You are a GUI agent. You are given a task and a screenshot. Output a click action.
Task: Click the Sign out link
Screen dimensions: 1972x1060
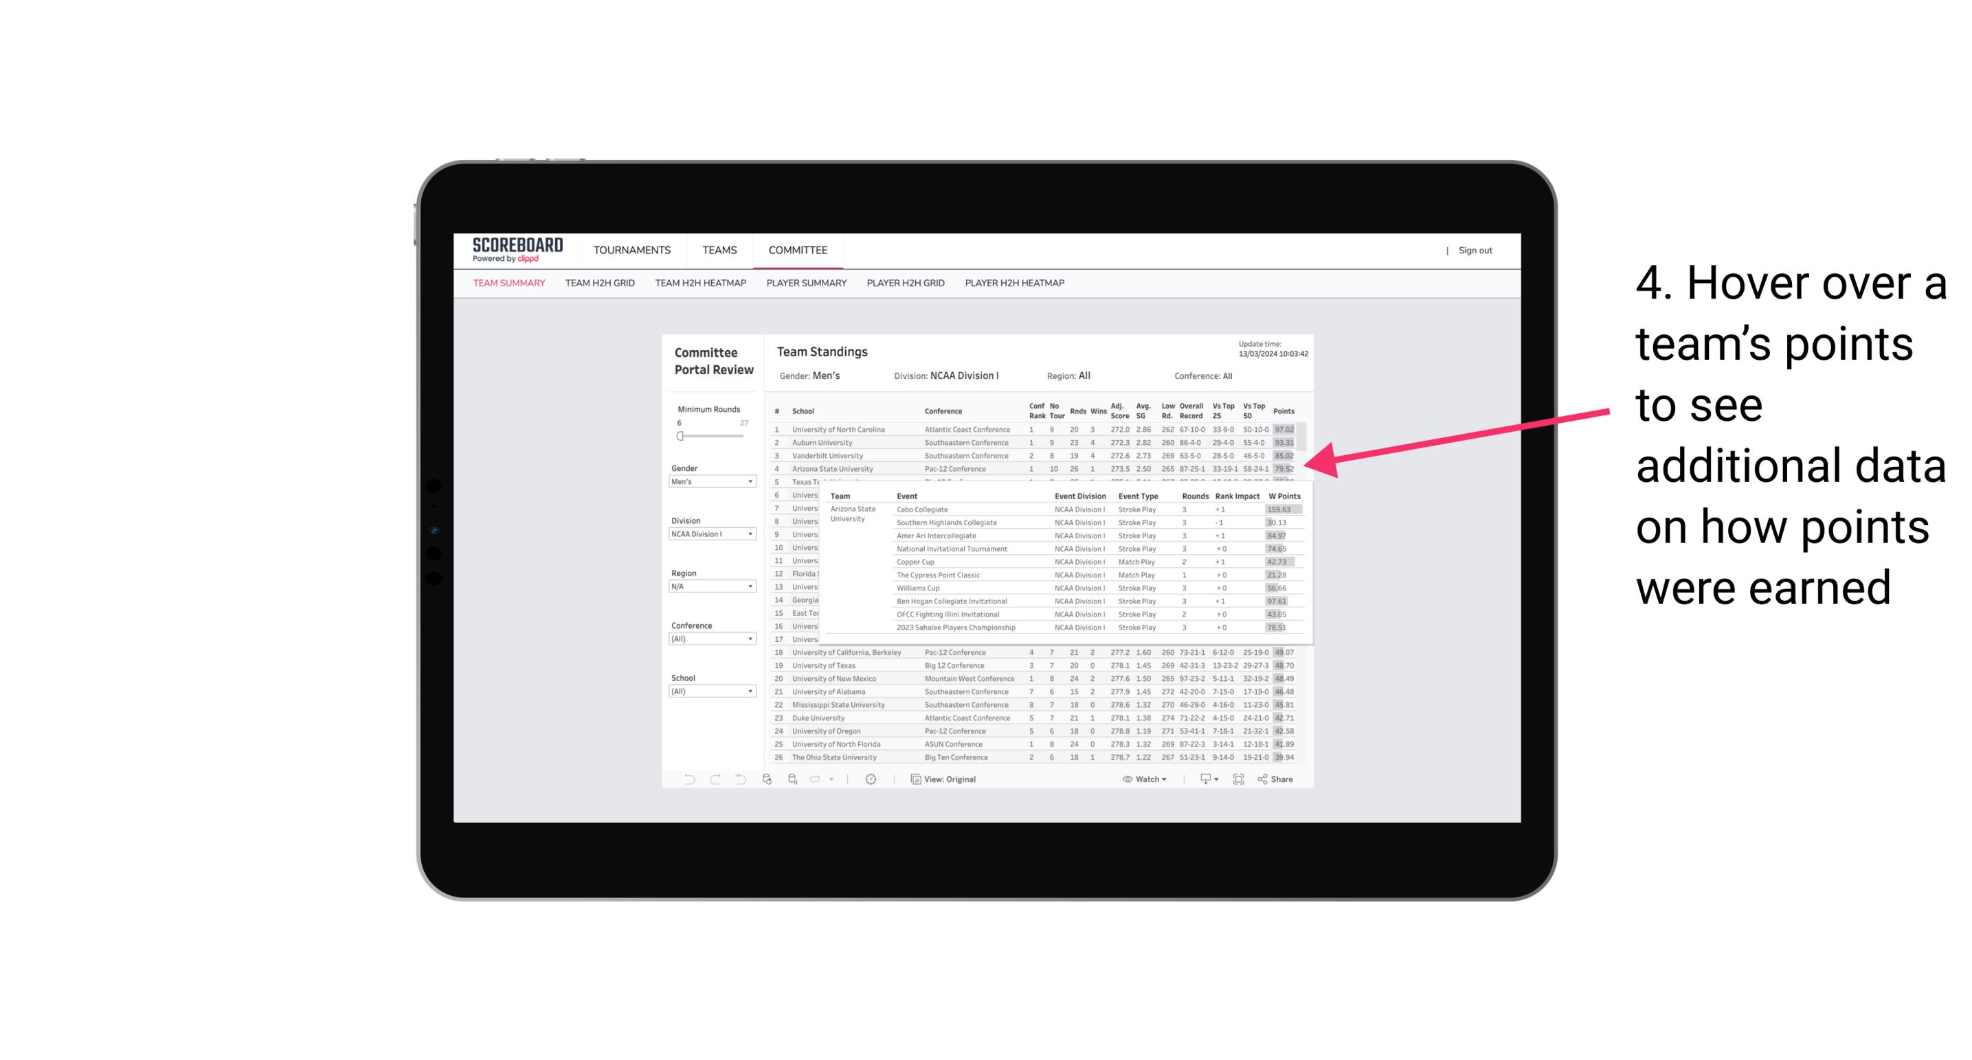[x=1476, y=248]
